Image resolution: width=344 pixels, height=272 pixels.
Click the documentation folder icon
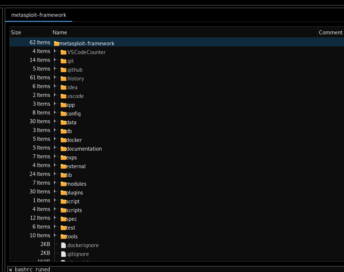63,149
